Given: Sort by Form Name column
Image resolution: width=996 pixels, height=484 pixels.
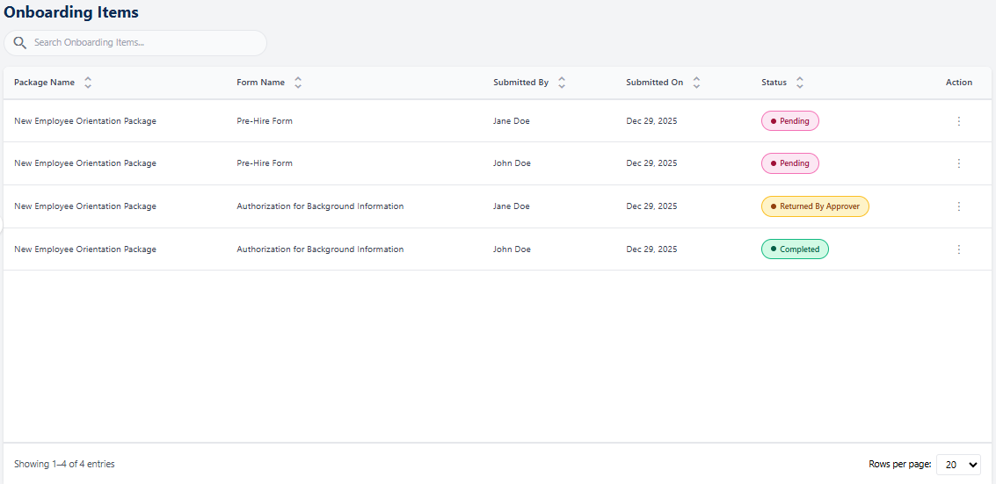Looking at the screenshot, I should pos(298,83).
